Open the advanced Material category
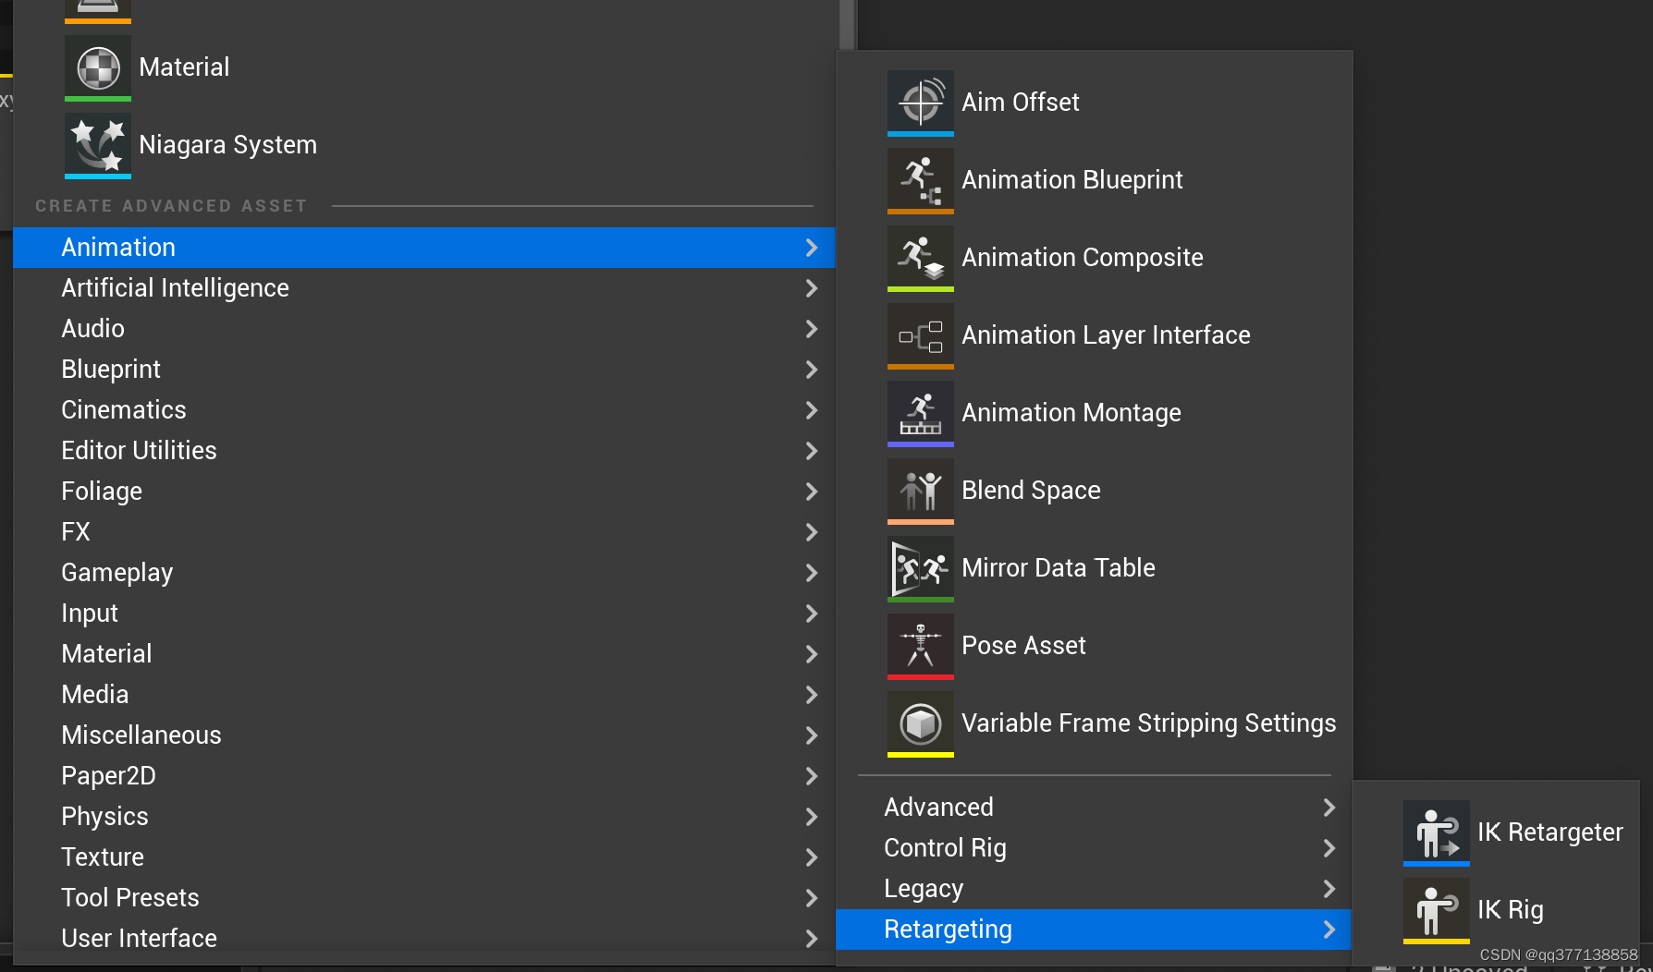Screen dimensions: 1653x972 425,654
